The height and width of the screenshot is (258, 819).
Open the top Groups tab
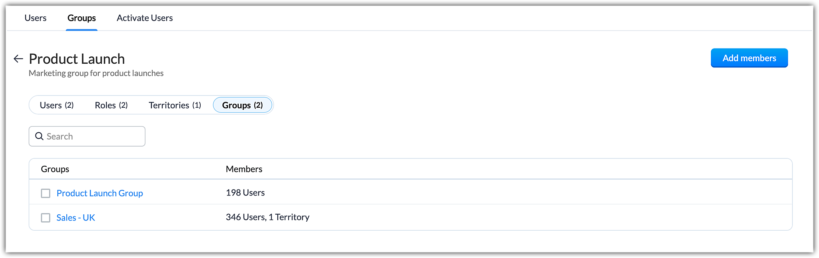(81, 18)
